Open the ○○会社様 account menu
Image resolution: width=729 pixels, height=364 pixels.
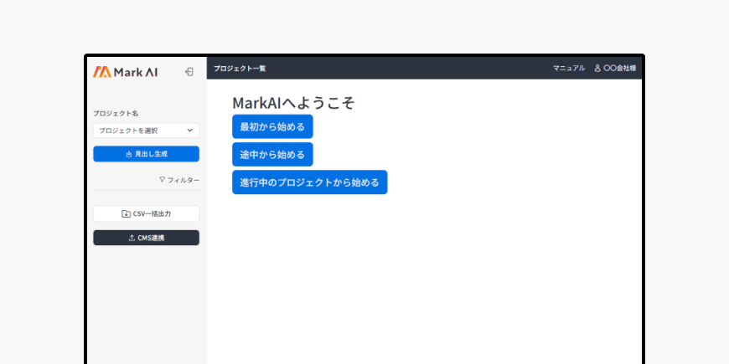coord(619,68)
